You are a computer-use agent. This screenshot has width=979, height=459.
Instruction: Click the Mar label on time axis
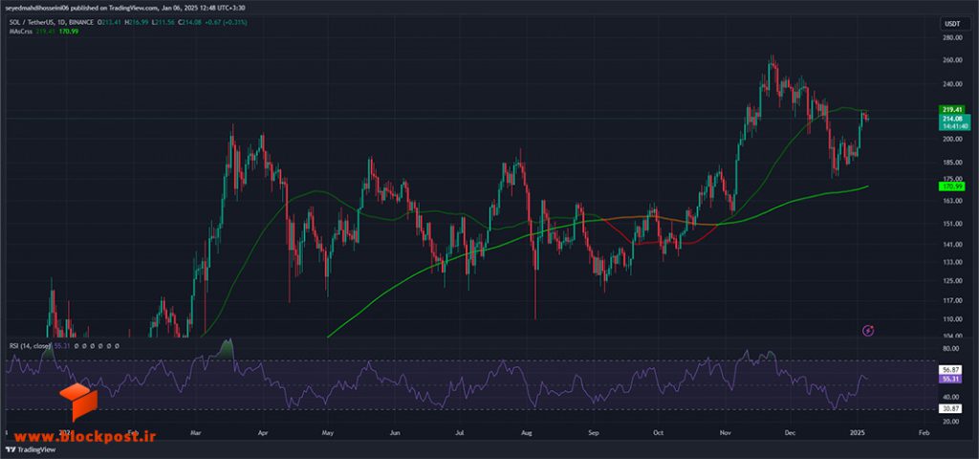(x=197, y=432)
